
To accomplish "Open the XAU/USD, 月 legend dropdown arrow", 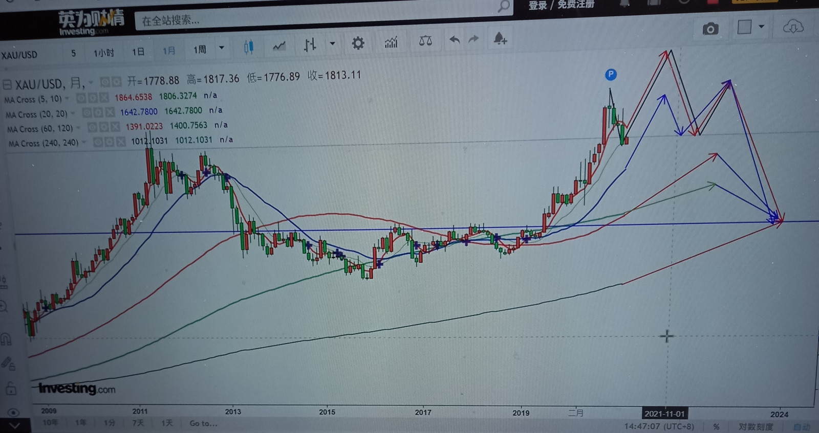I will [x=91, y=82].
